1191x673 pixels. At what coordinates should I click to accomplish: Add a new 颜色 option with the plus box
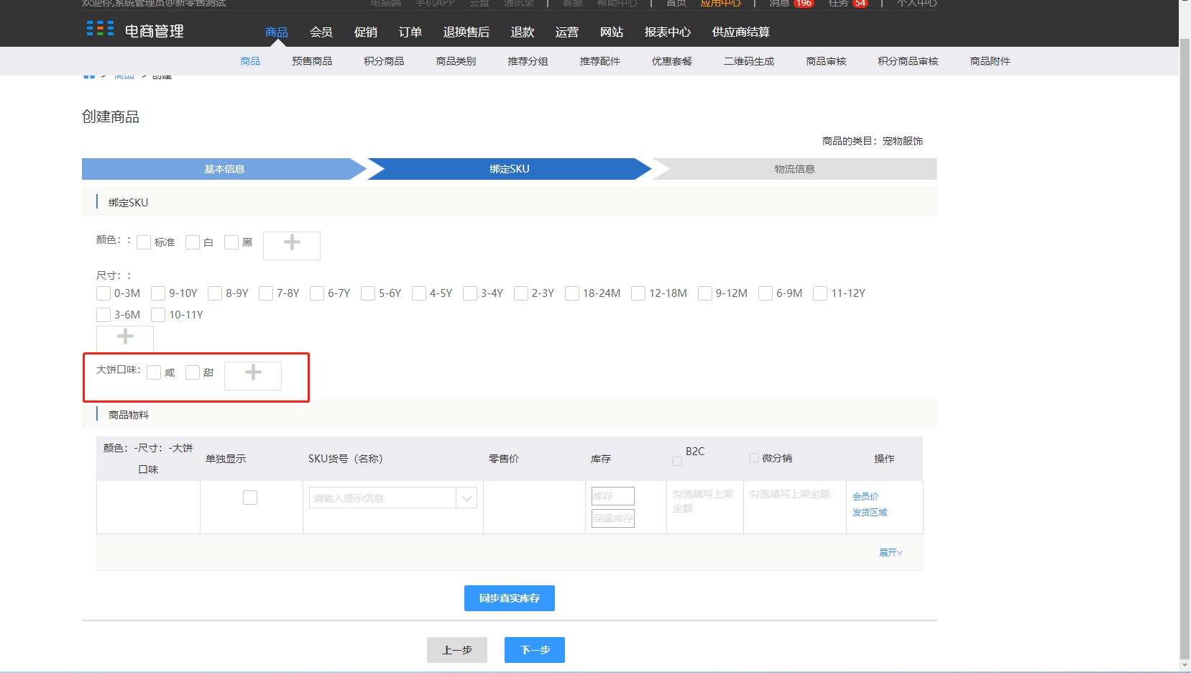click(x=292, y=245)
